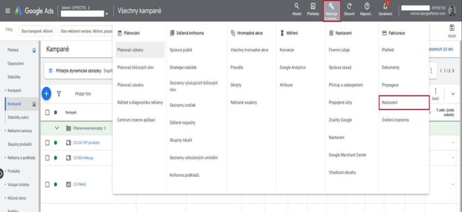Open Skupiny produktů in the sidebar
Image resolution: width=462 pixels, height=212 pixels.
click(x=19, y=144)
